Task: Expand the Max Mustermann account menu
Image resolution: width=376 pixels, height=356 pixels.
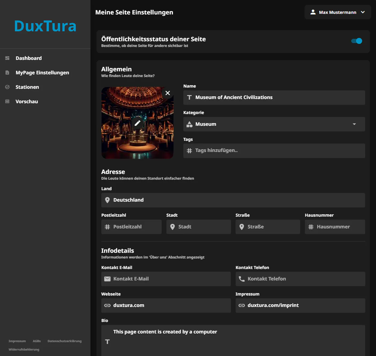Action: (338, 12)
